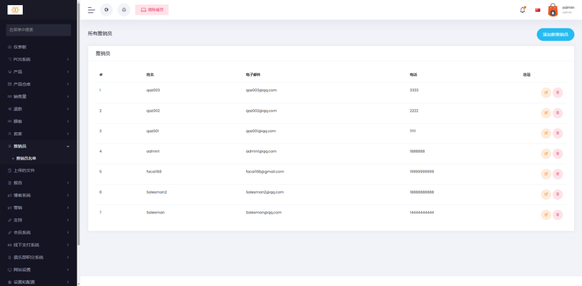This screenshot has width=582, height=286.
Task: Click the edit icon for facai168
Action: (546, 174)
